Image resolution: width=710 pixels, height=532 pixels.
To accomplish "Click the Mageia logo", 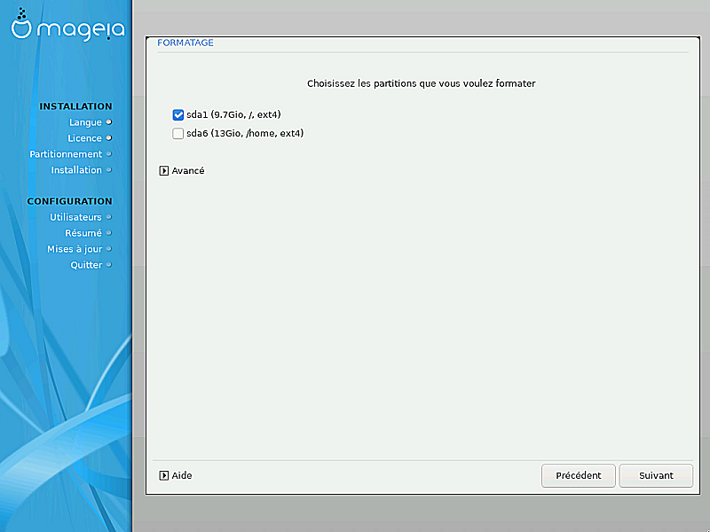I will pyautogui.click(x=66, y=27).
